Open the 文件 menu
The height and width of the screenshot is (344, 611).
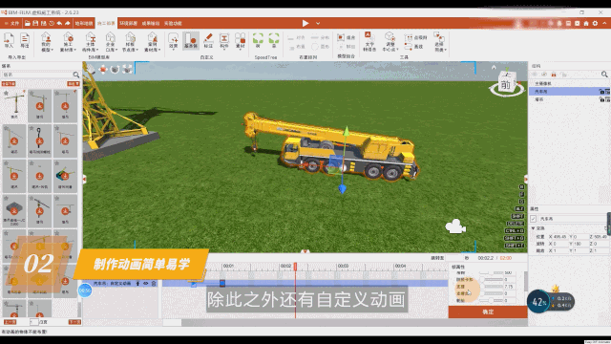click(12, 23)
